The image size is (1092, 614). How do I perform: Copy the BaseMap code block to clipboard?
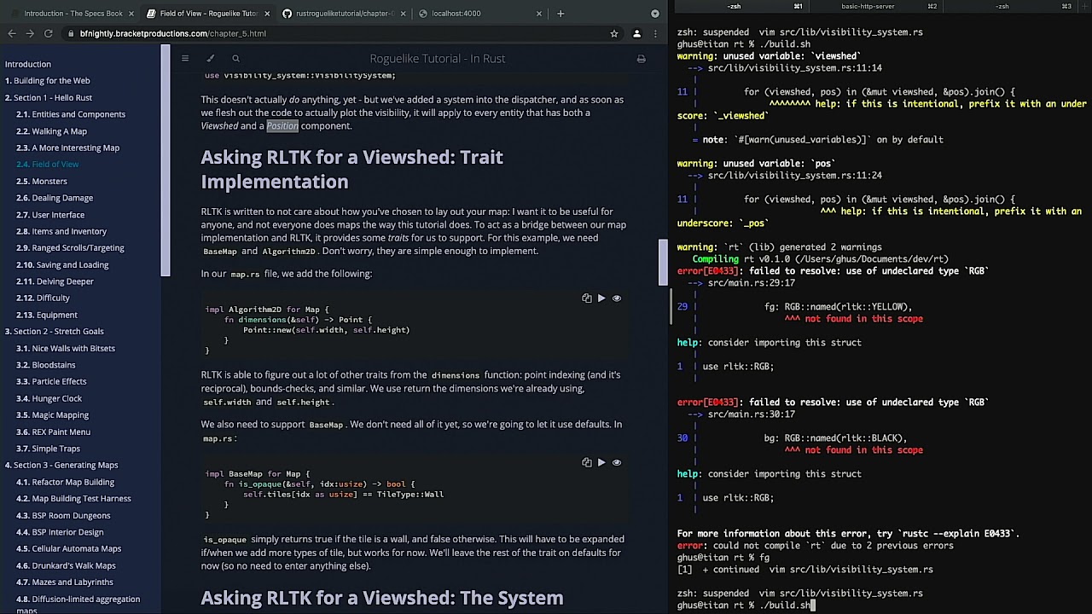coord(586,462)
